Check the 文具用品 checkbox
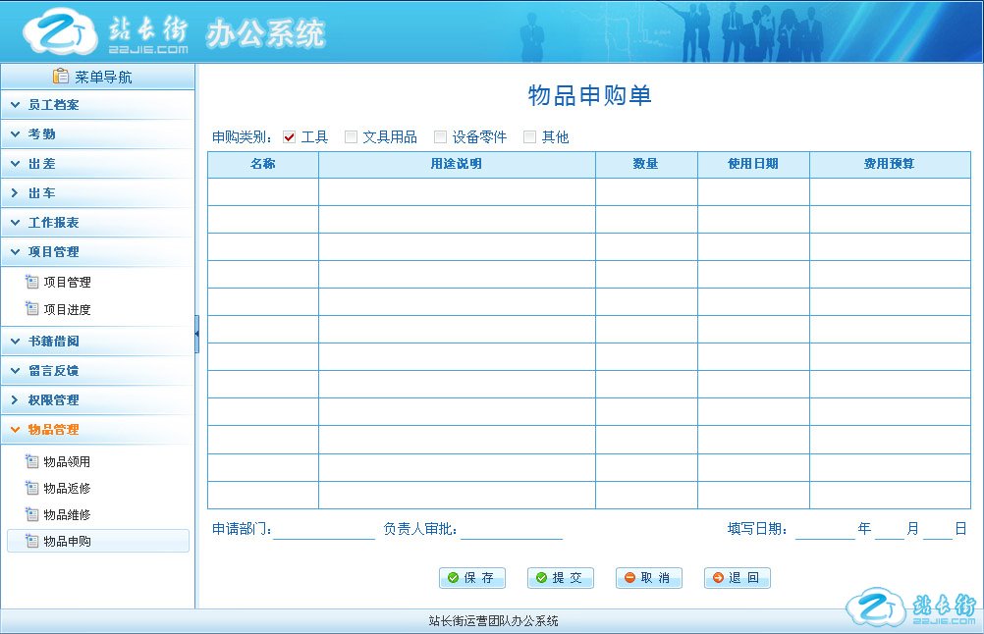 tap(351, 137)
